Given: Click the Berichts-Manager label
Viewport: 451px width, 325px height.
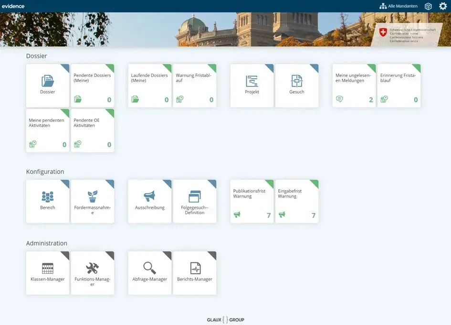Looking at the screenshot, I should click(x=195, y=279).
